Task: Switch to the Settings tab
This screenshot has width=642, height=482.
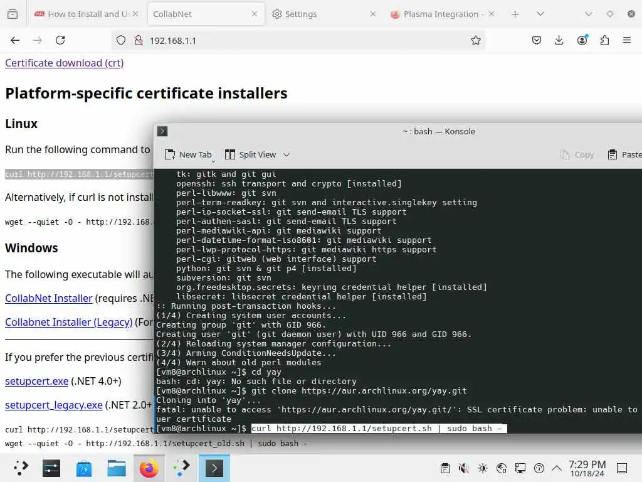Action: pos(325,14)
